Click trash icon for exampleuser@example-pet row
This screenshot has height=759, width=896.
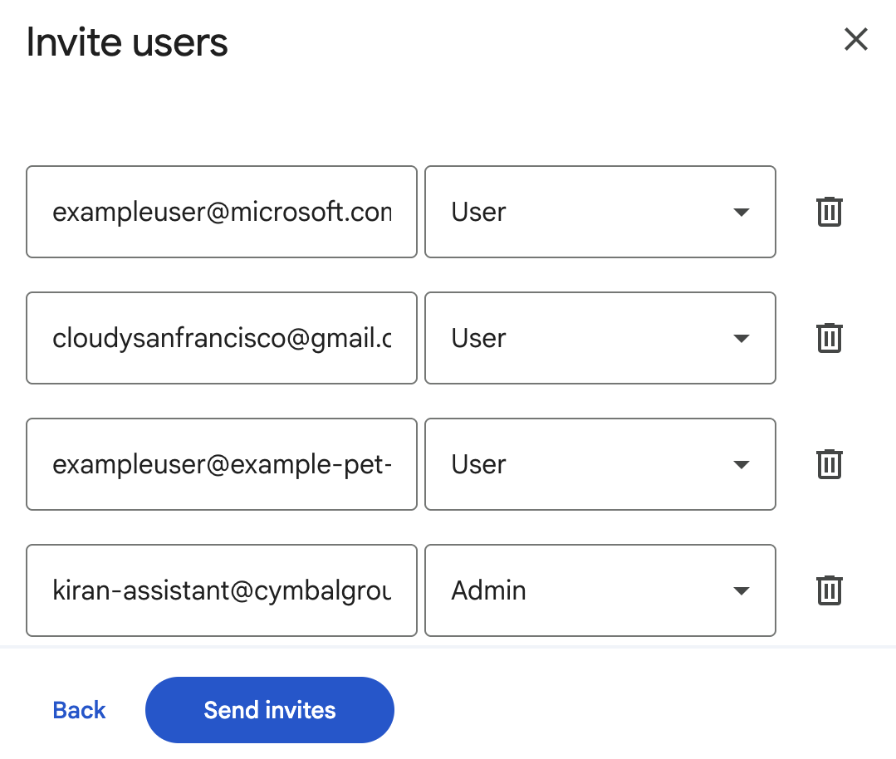click(x=829, y=464)
